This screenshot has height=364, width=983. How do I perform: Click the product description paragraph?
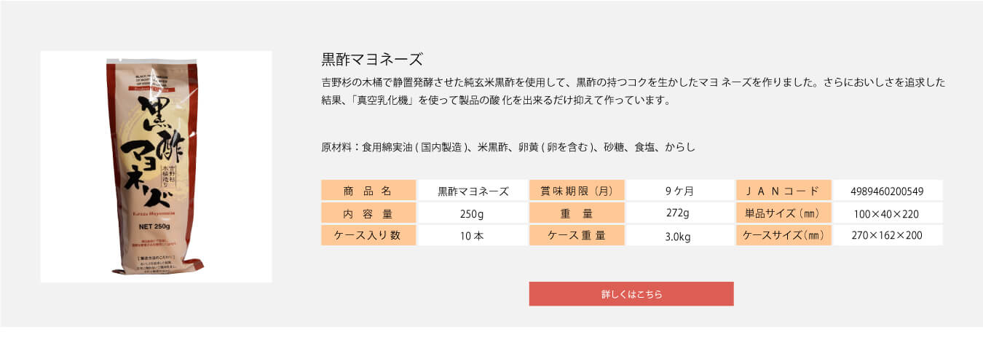633,91
